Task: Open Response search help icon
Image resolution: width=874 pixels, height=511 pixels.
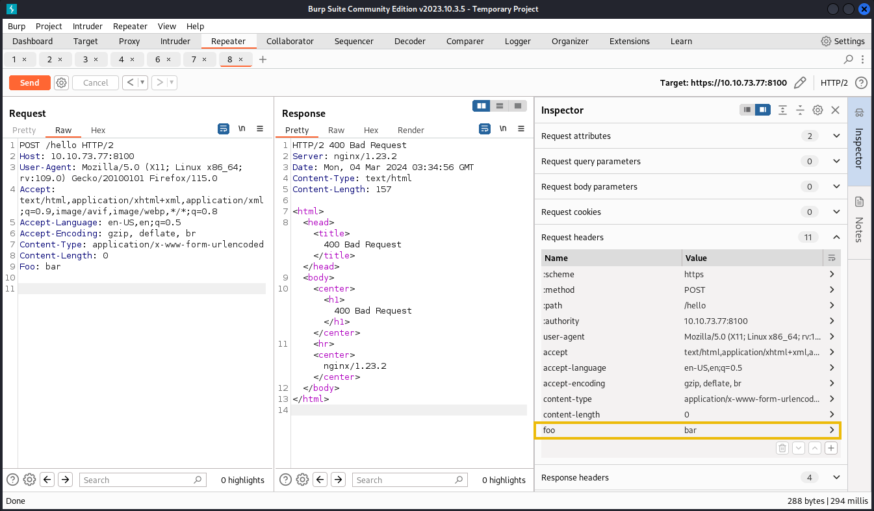Action: pyautogui.click(x=285, y=480)
